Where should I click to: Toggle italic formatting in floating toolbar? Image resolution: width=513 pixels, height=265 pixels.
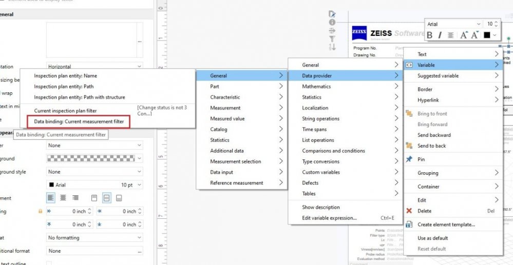click(440, 35)
